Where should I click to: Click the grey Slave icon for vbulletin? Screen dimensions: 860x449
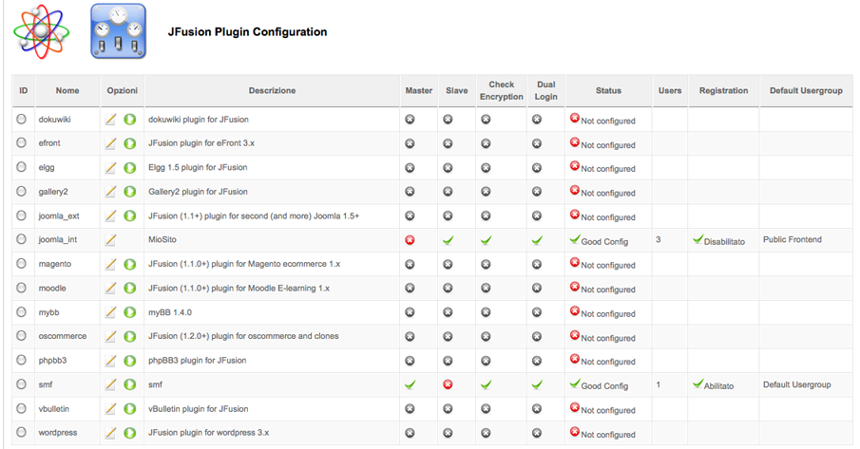point(449,408)
